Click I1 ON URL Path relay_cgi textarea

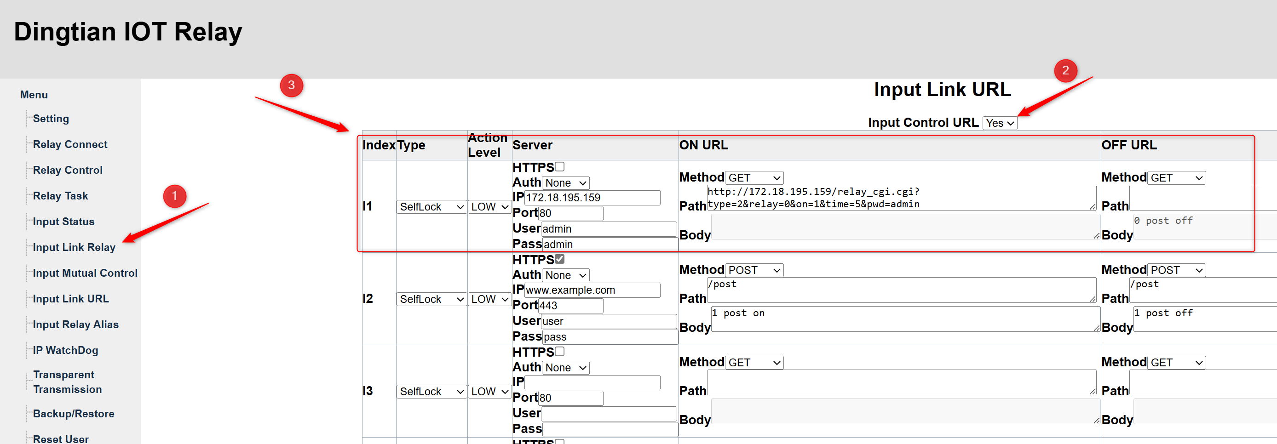(x=901, y=198)
